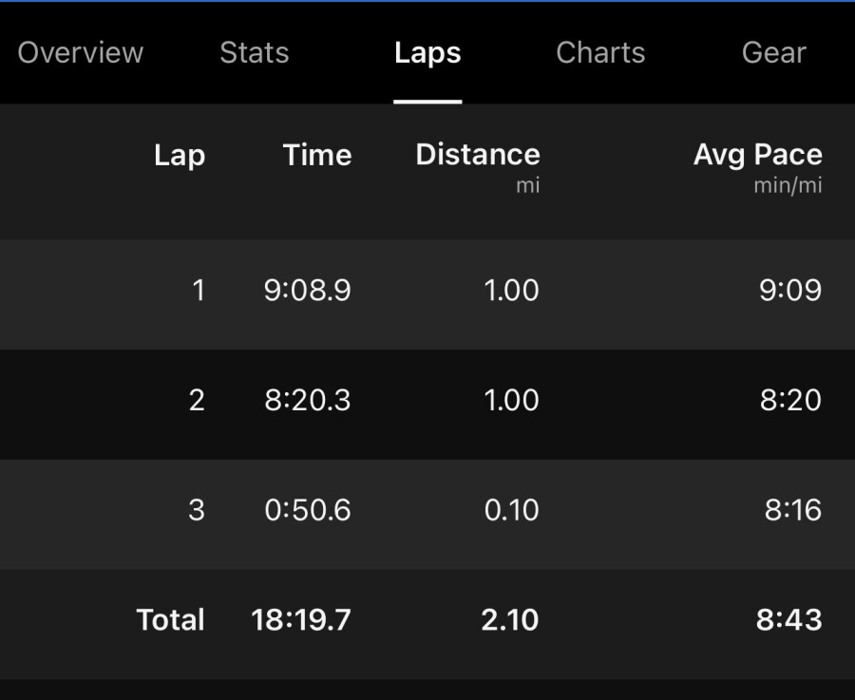Tap lap 3 distance 0.10

pyautogui.click(x=511, y=510)
